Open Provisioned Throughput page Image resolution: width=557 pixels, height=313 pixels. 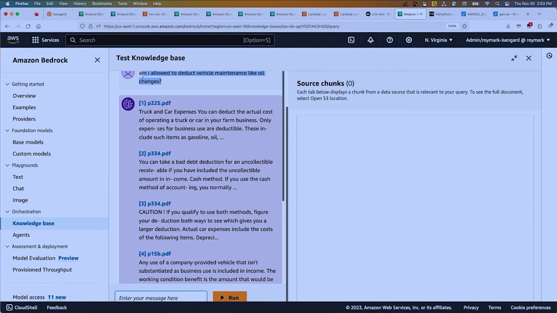[x=42, y=269]
